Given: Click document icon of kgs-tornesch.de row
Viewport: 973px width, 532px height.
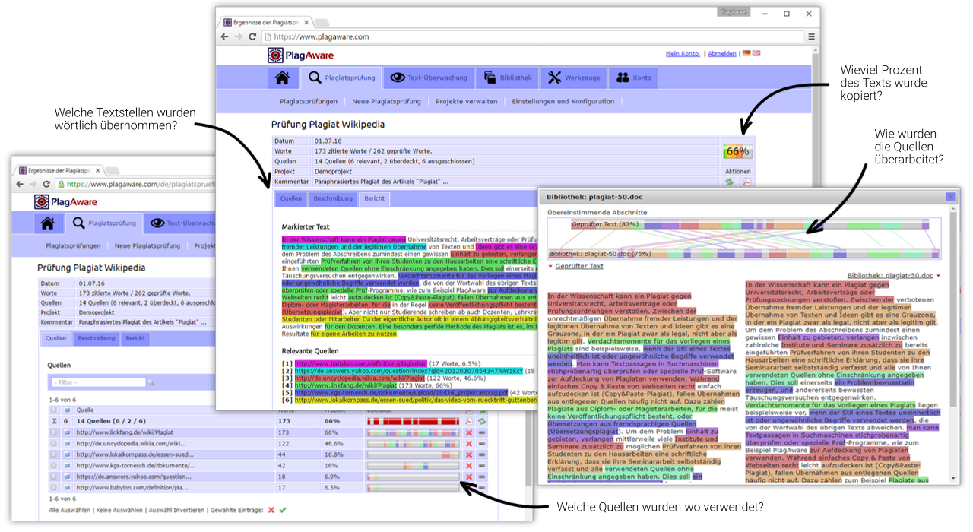Looking at the screenshot, I should 67,466.
